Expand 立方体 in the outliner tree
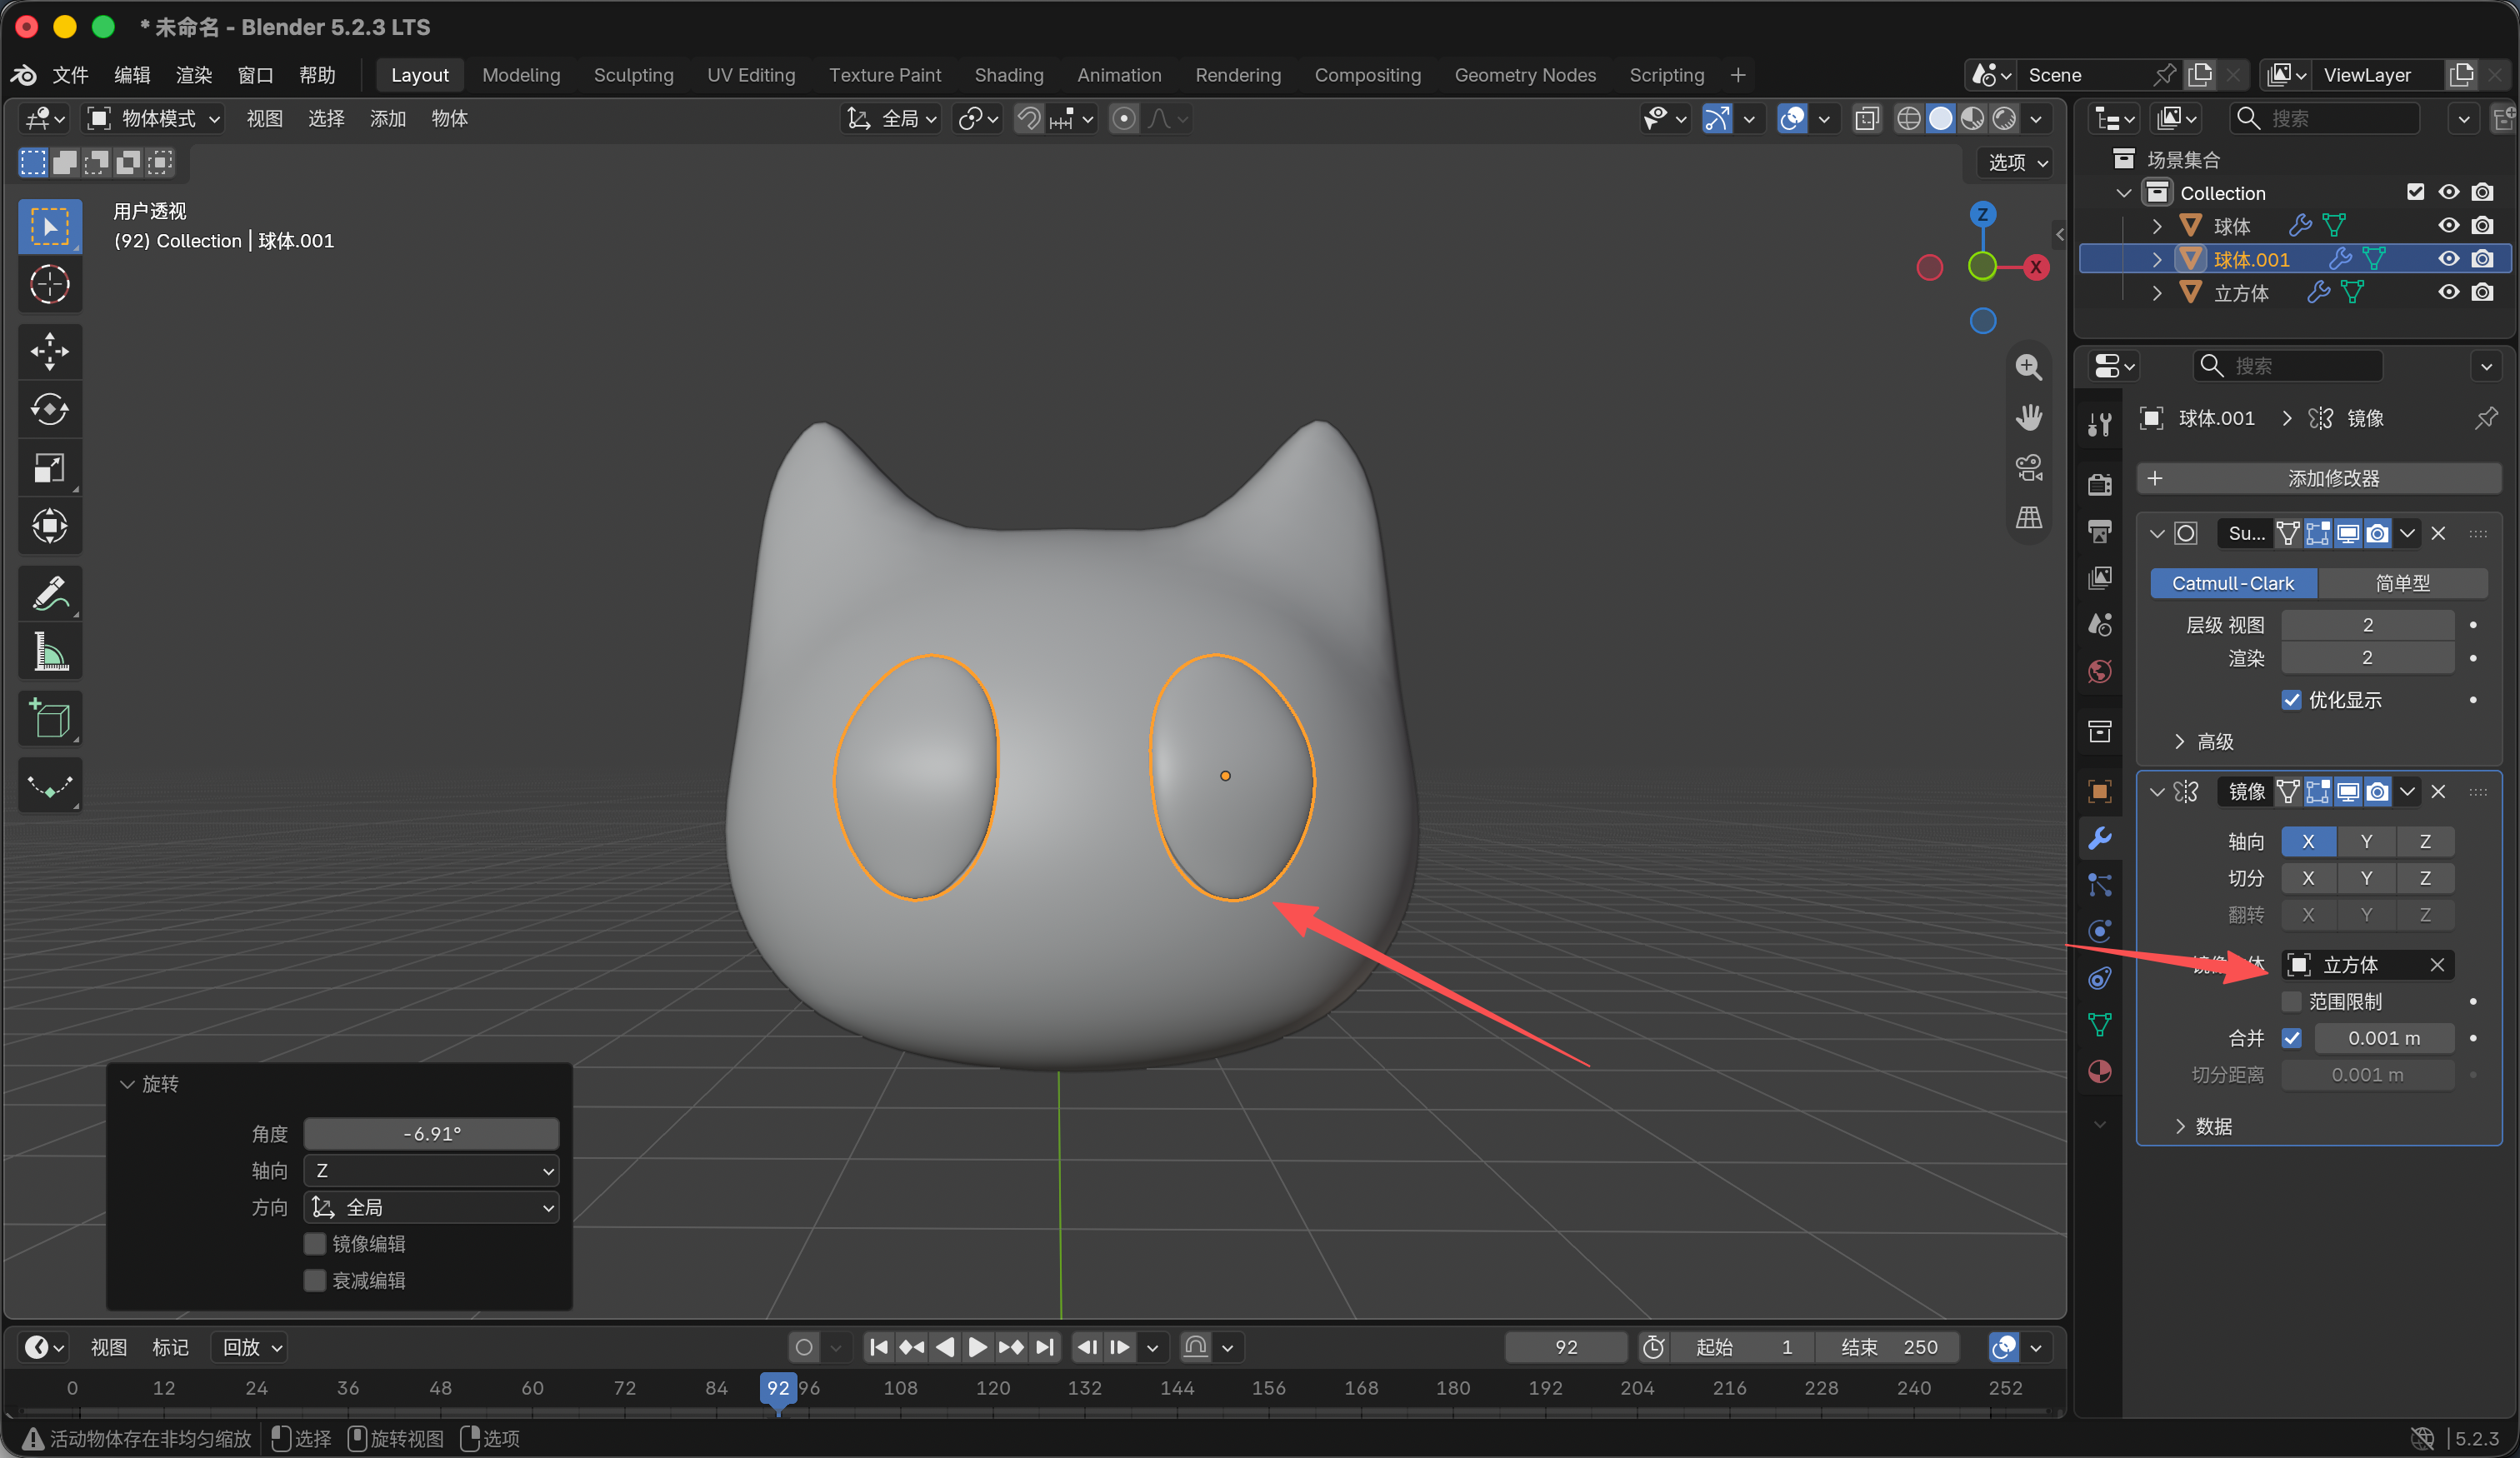 coord(2156,293)
